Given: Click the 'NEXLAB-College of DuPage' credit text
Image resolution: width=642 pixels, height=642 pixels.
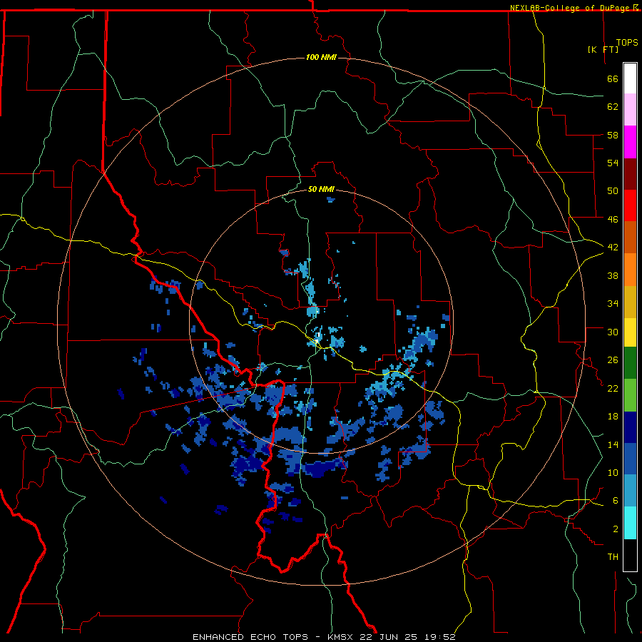Looking at the screenshot, I should coord(570,8).
